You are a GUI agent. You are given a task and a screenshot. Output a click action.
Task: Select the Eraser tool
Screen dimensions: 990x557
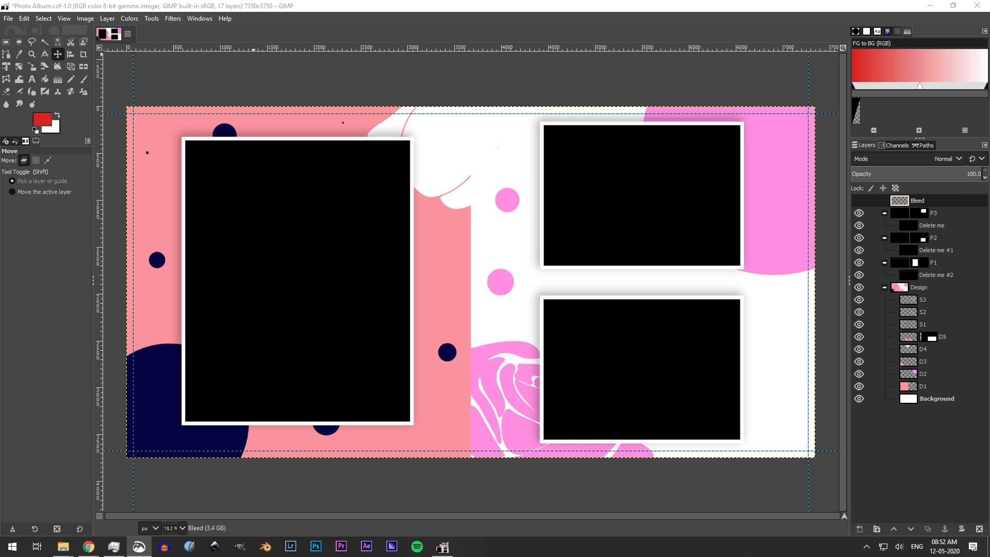pyautogui.click(x=6, y=91)
